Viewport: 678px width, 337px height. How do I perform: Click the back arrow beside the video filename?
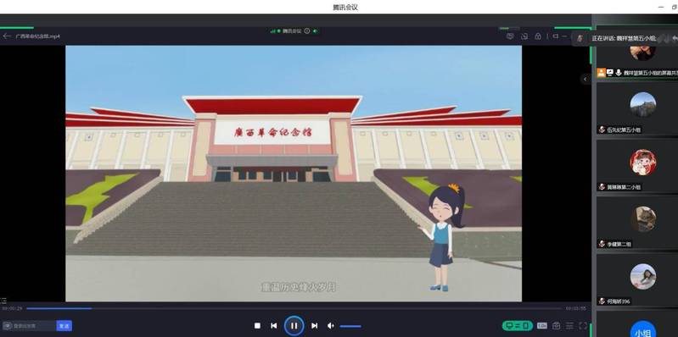(7, 36)
